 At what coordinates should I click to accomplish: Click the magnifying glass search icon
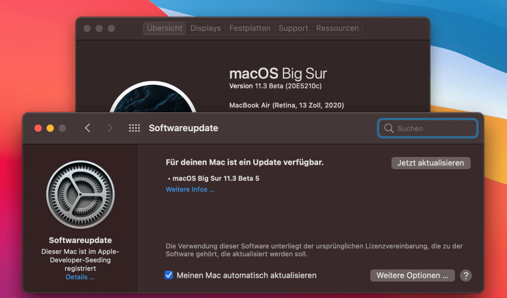(389, 129)
